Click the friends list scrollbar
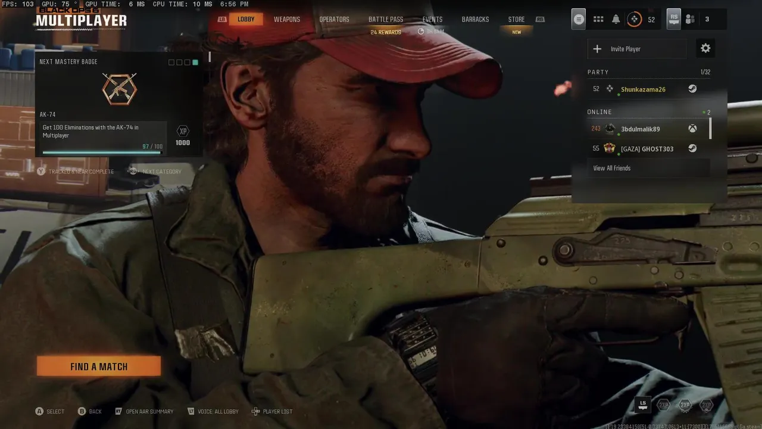The image size is (762, 429). point(710,129)
